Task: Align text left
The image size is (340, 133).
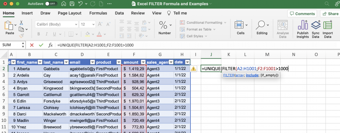Action: [x=122, y=29]
